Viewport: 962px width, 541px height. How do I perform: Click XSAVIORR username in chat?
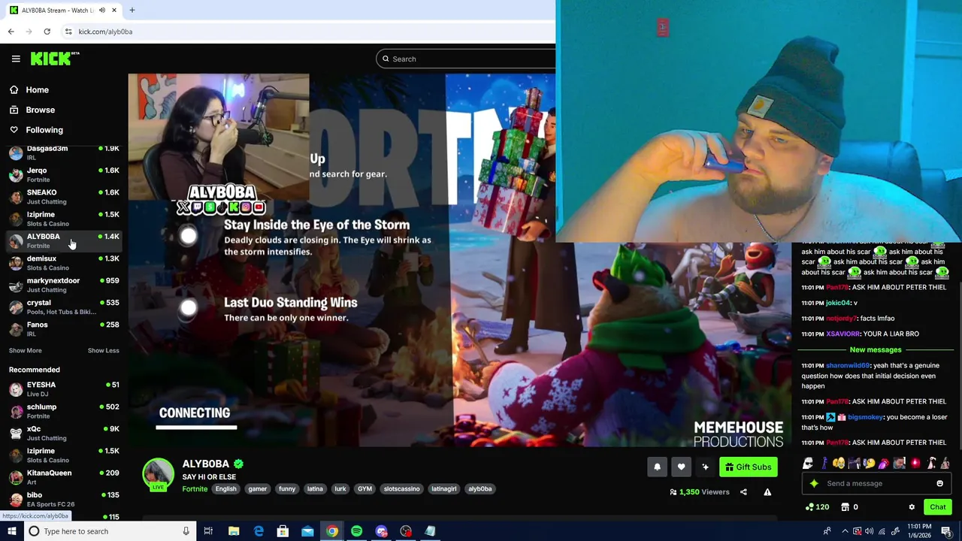pos(843,334)
